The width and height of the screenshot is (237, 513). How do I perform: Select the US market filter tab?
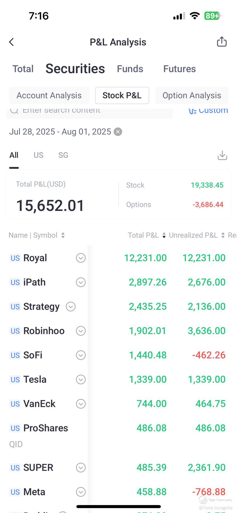pyautogui.click(x=39, y=155)
